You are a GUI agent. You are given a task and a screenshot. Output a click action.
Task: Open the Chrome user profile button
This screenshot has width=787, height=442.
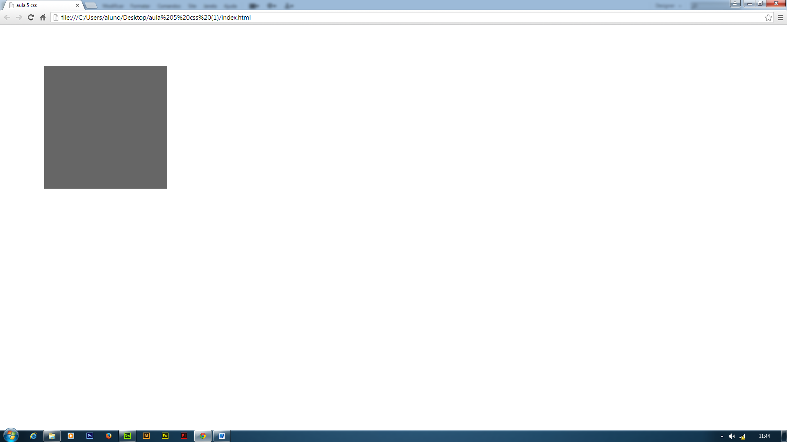[735, 4]
